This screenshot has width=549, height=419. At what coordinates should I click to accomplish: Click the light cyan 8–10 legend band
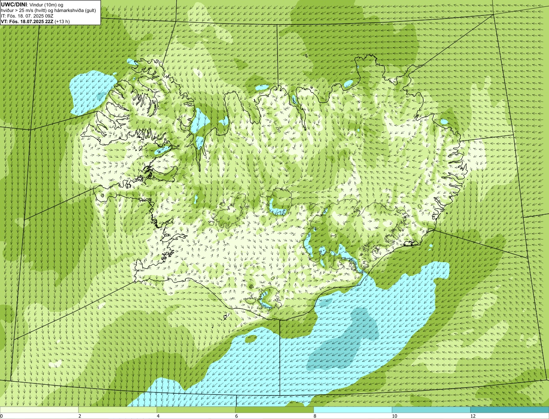point(353,410)
